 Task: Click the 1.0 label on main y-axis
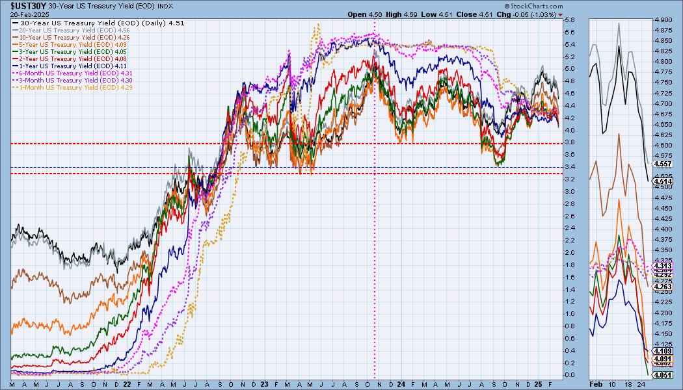[570, 314]
